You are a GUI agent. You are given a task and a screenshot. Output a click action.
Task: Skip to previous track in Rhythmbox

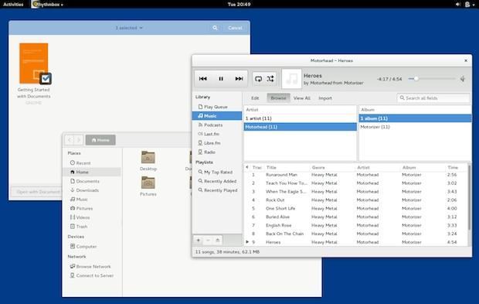coord(203,79)
